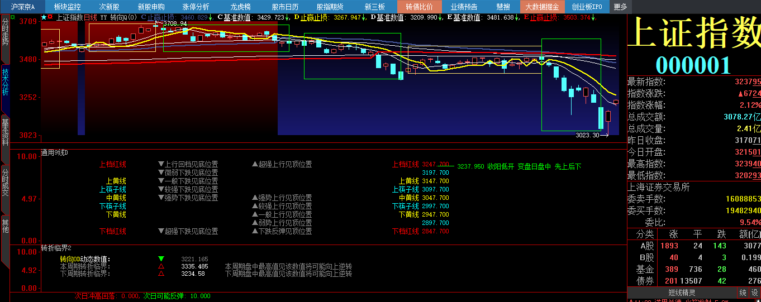Click the green down triangle beside 转向动态数值
Viewport: 761px width, 302px height.
tap(161, 259)
